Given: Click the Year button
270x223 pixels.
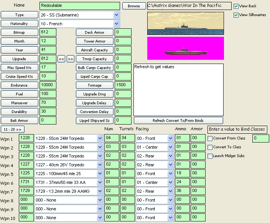Looking at the screenshot, I should tap(20, 50).
